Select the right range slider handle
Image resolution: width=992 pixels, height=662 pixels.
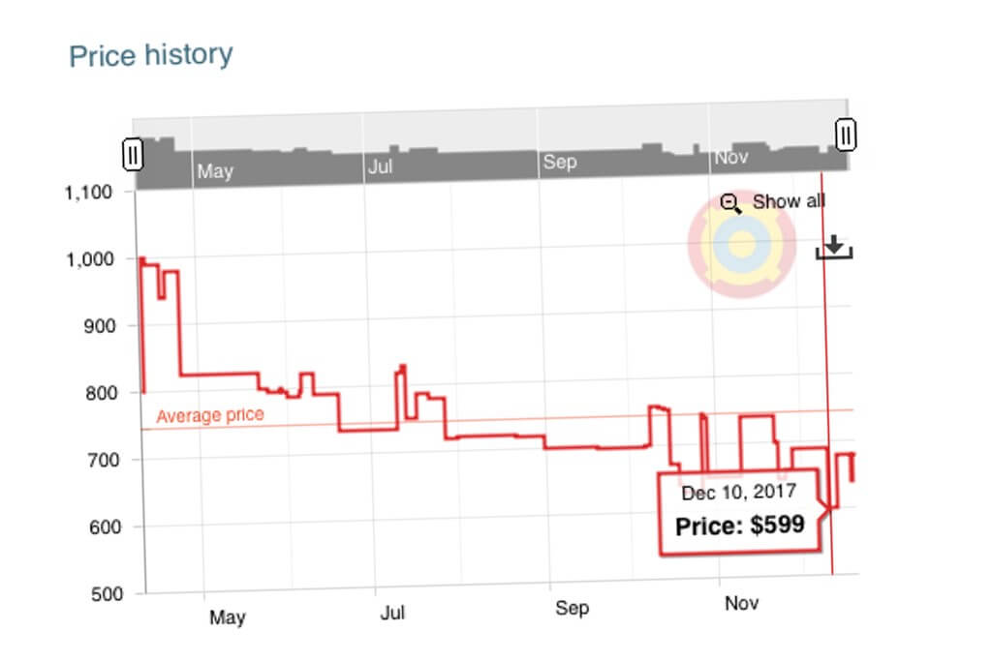pos(845,136)
